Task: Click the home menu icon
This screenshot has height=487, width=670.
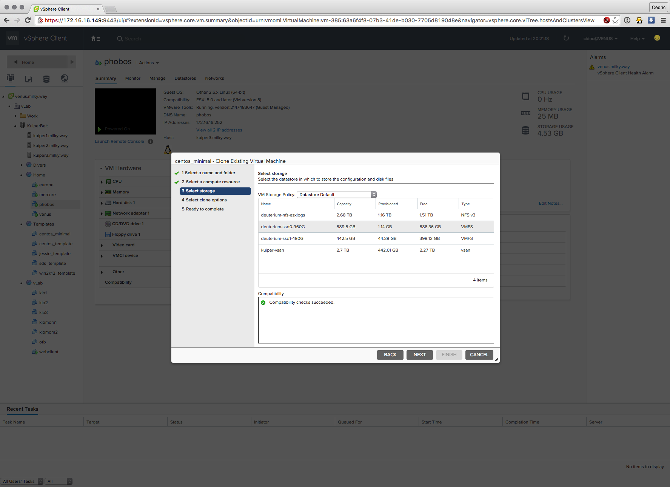Action: point(95,39)
